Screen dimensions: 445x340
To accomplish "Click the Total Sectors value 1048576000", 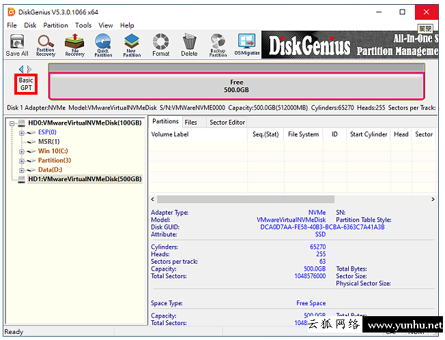I will pos(310,276).
